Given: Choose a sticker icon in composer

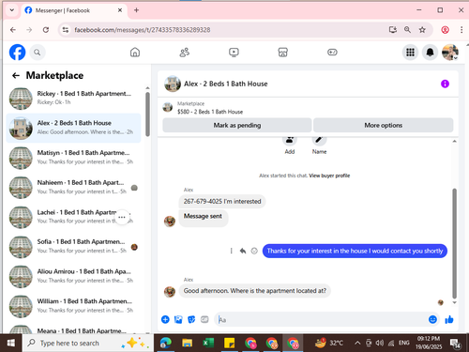Looking at the screenshot, I should coord(191,319).
